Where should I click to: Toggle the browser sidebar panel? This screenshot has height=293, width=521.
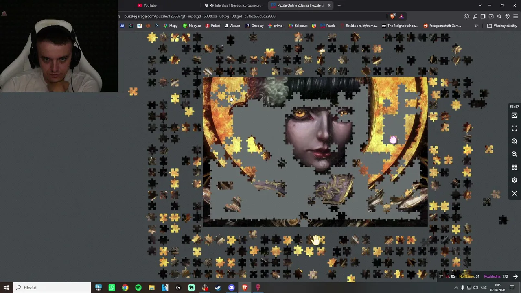tap(483, 16)
